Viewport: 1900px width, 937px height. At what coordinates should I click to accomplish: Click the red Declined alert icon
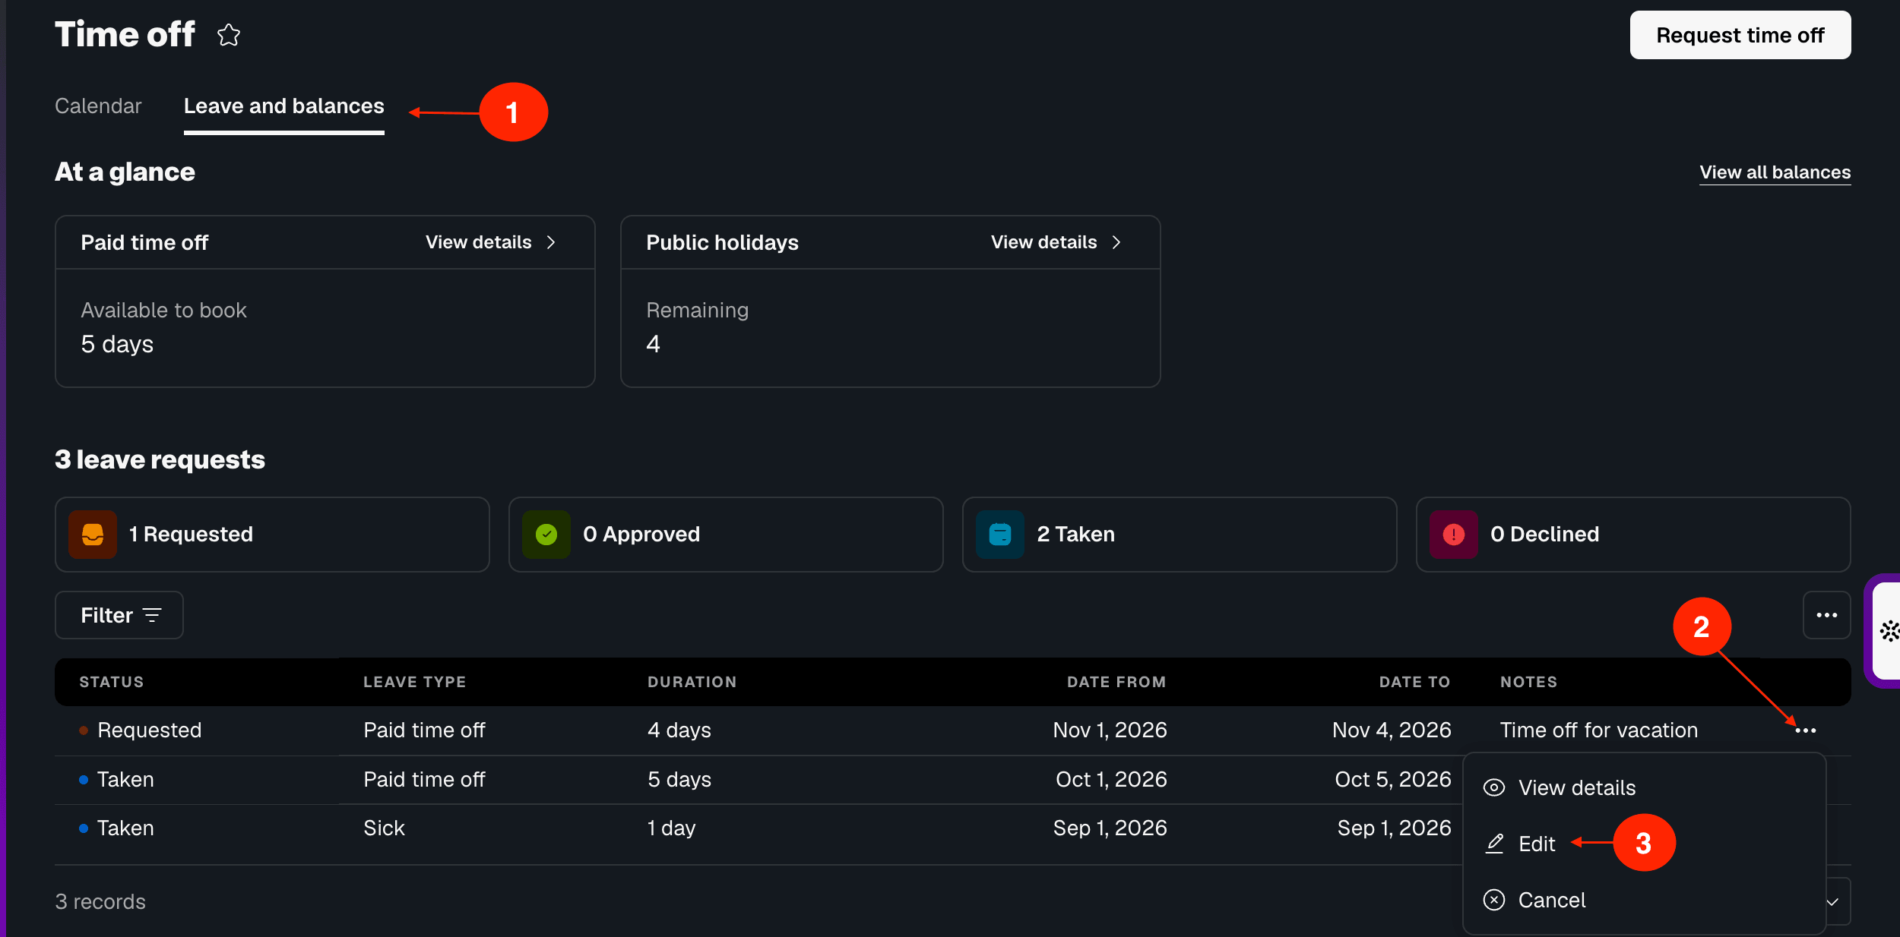tap(1454, 535)
